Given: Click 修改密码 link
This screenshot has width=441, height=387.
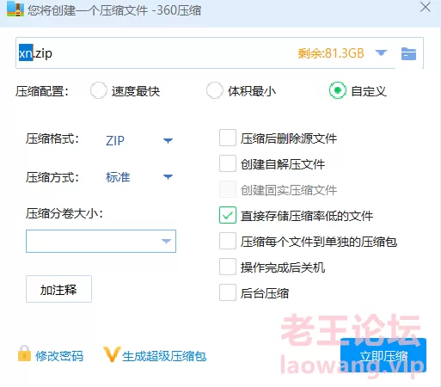Looking at the screenshot, I should click(x=59, y=356).
